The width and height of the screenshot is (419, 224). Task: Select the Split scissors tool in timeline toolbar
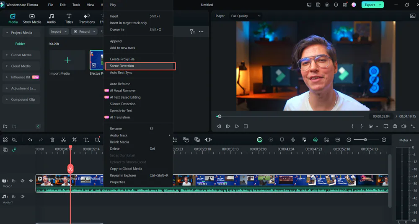(x=63, y=140)
